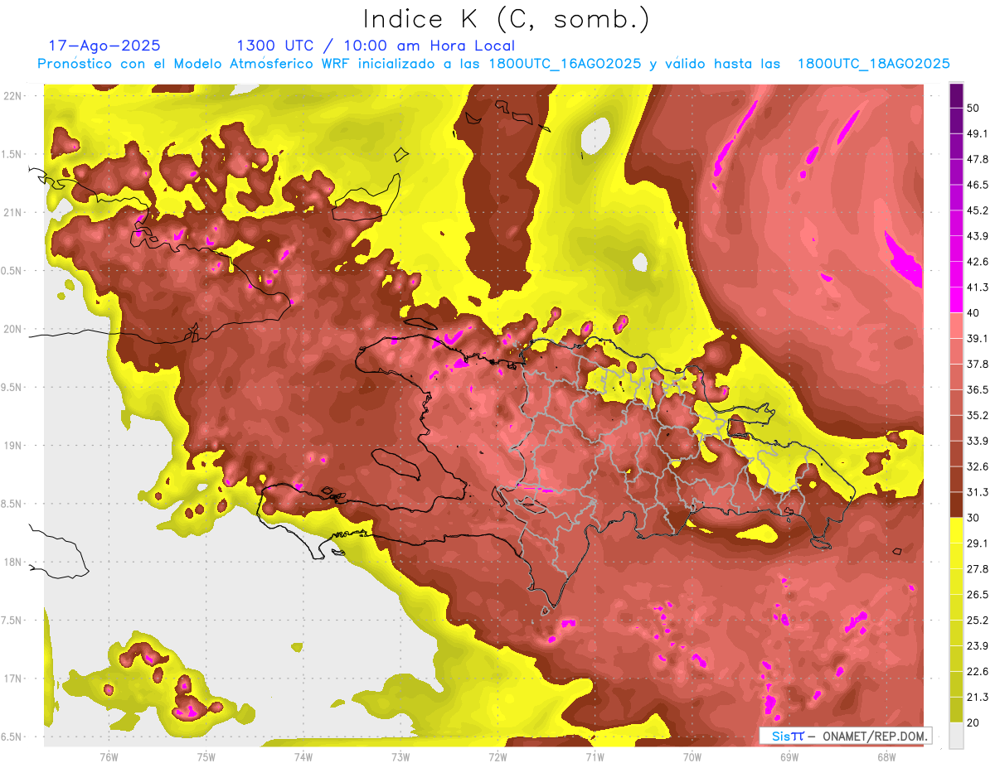Click color bar value "26.5"
This screenshot has width=995, height=768.
[x=977, y=595]
